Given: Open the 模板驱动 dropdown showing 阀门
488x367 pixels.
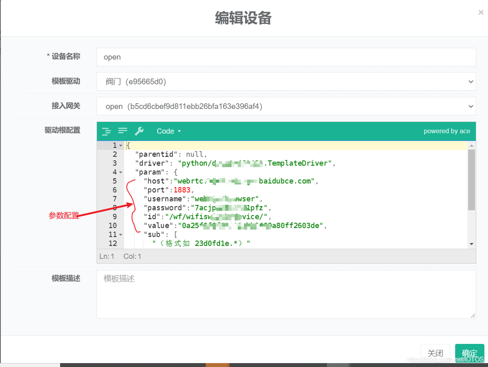Looking at the screenshot, I should click(286, 82).
